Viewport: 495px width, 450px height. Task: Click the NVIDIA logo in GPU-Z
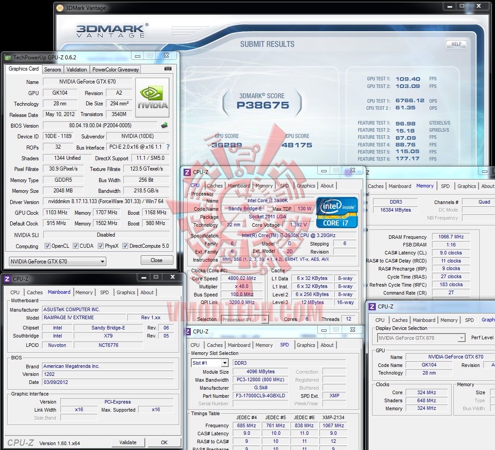point(153,97)
